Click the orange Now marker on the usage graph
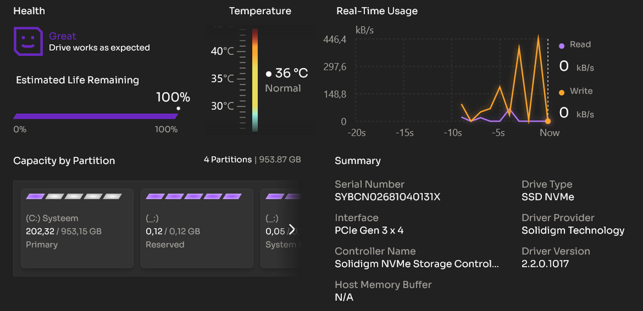This screenshot has height=311, width=643. (548, 121)
